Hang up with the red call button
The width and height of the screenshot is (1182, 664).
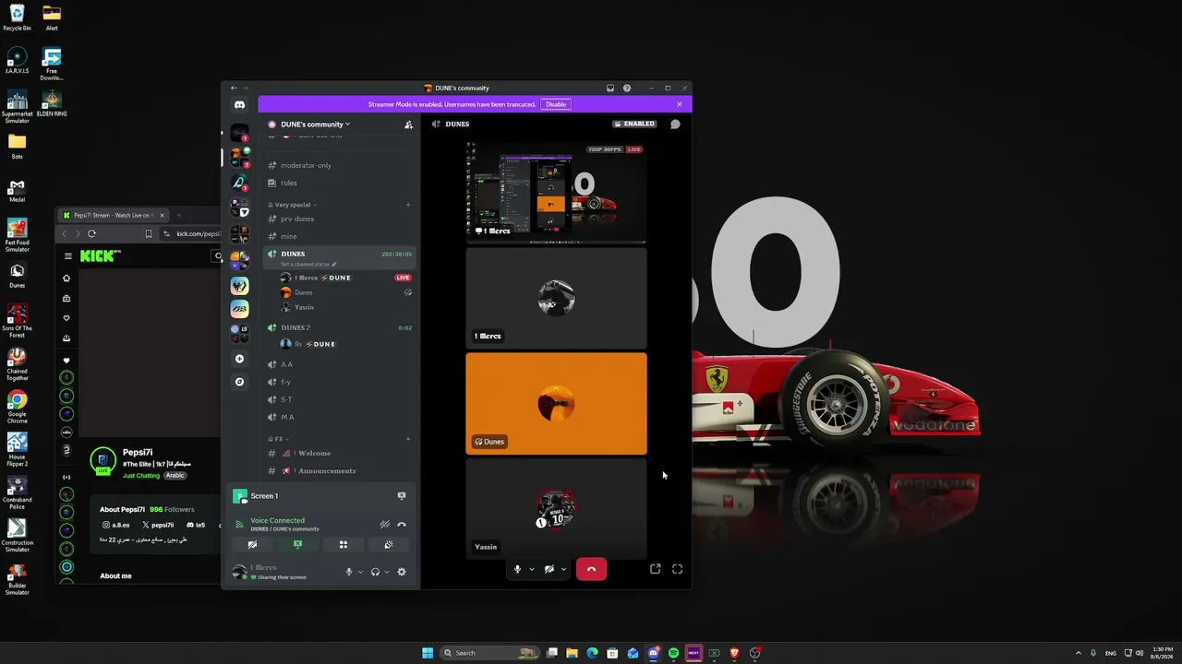click(x=591, y=569)
